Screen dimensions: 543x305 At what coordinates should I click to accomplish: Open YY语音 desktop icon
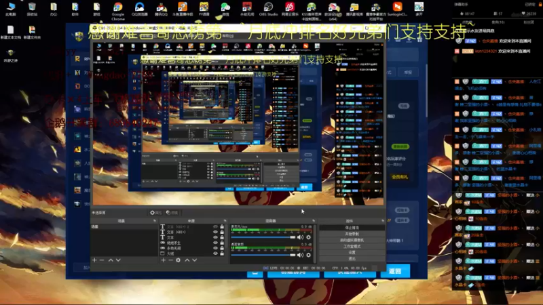pos(204,9)
